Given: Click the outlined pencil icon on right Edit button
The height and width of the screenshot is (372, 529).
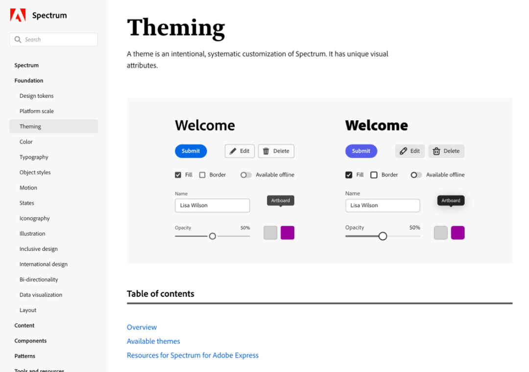Looking at the screenshot, I should 403,151.
